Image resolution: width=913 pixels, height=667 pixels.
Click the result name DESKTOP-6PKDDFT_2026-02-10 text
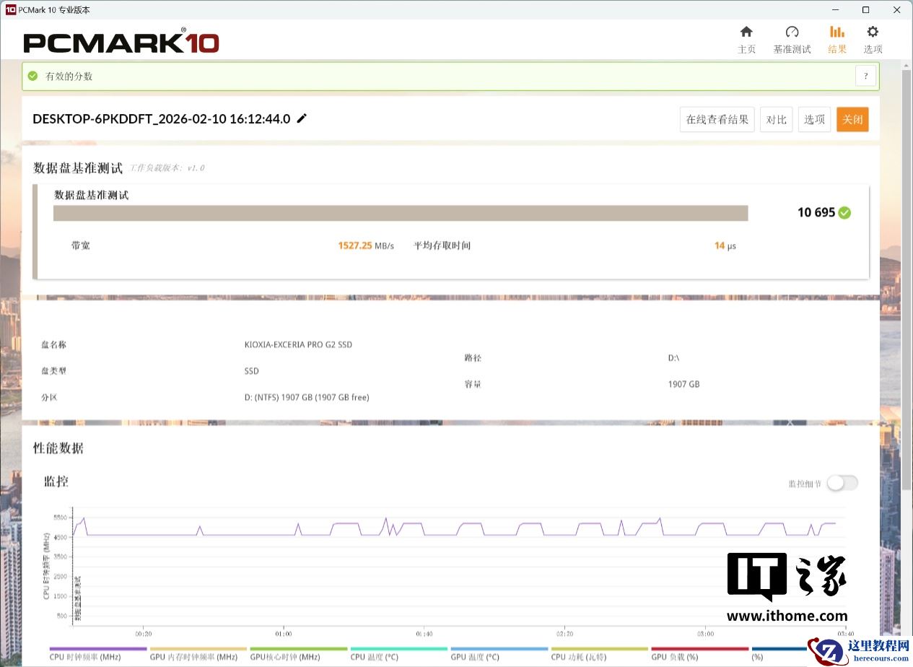[x=162, y=119]
